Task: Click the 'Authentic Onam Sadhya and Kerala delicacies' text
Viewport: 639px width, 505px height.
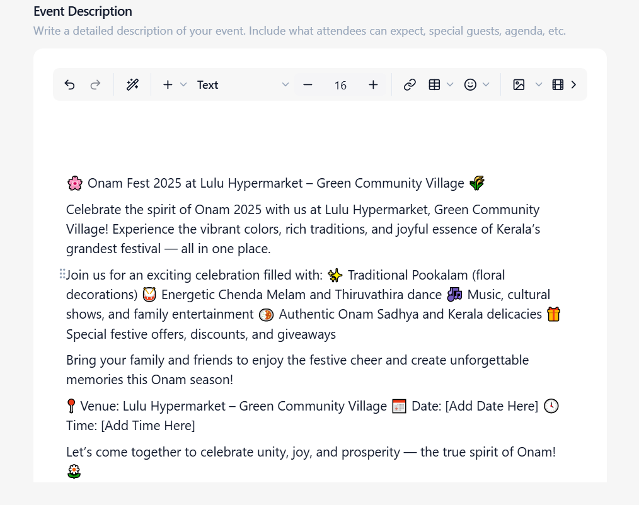Action: [x=410, y=314]
